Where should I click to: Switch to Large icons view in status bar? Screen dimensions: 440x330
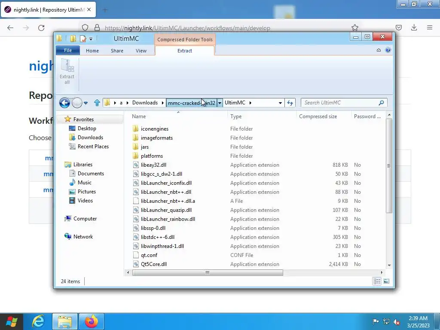[386, 281]
